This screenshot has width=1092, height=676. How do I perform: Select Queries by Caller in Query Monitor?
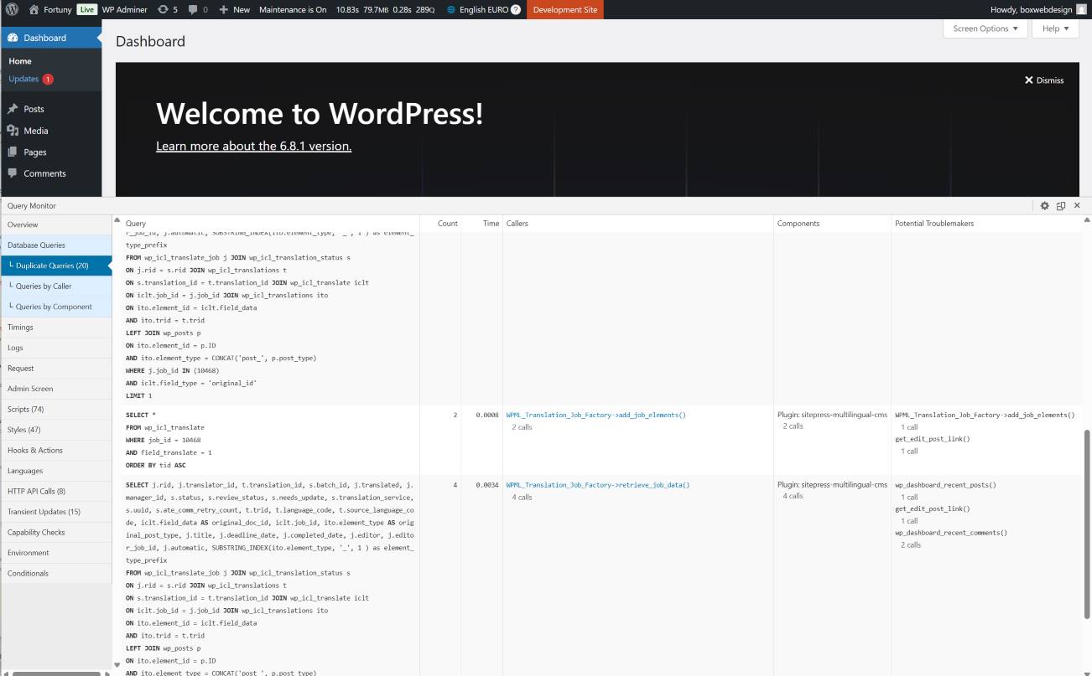click(44, 286)
